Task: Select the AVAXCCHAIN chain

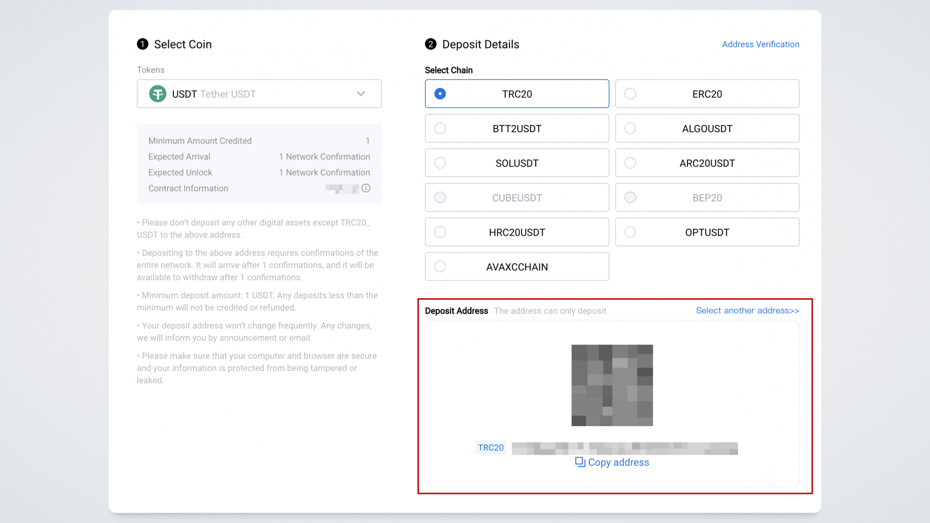Action: coord(517,267)
